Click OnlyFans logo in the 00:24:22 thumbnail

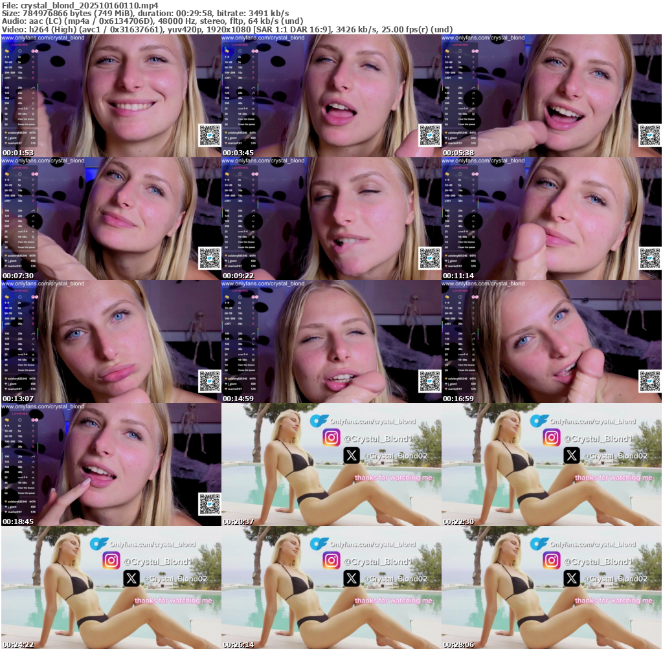[x=98, y=544]
